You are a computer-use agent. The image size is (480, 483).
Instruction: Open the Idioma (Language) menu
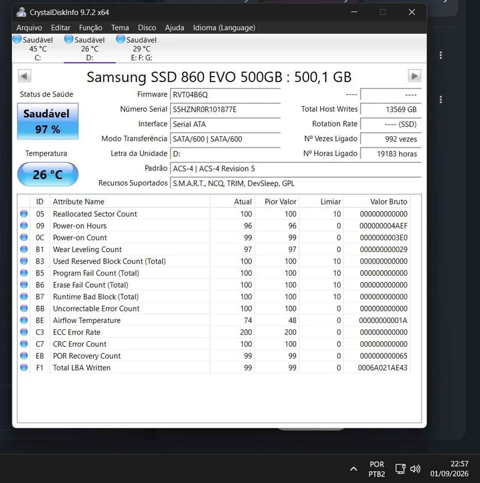point(224,28)
